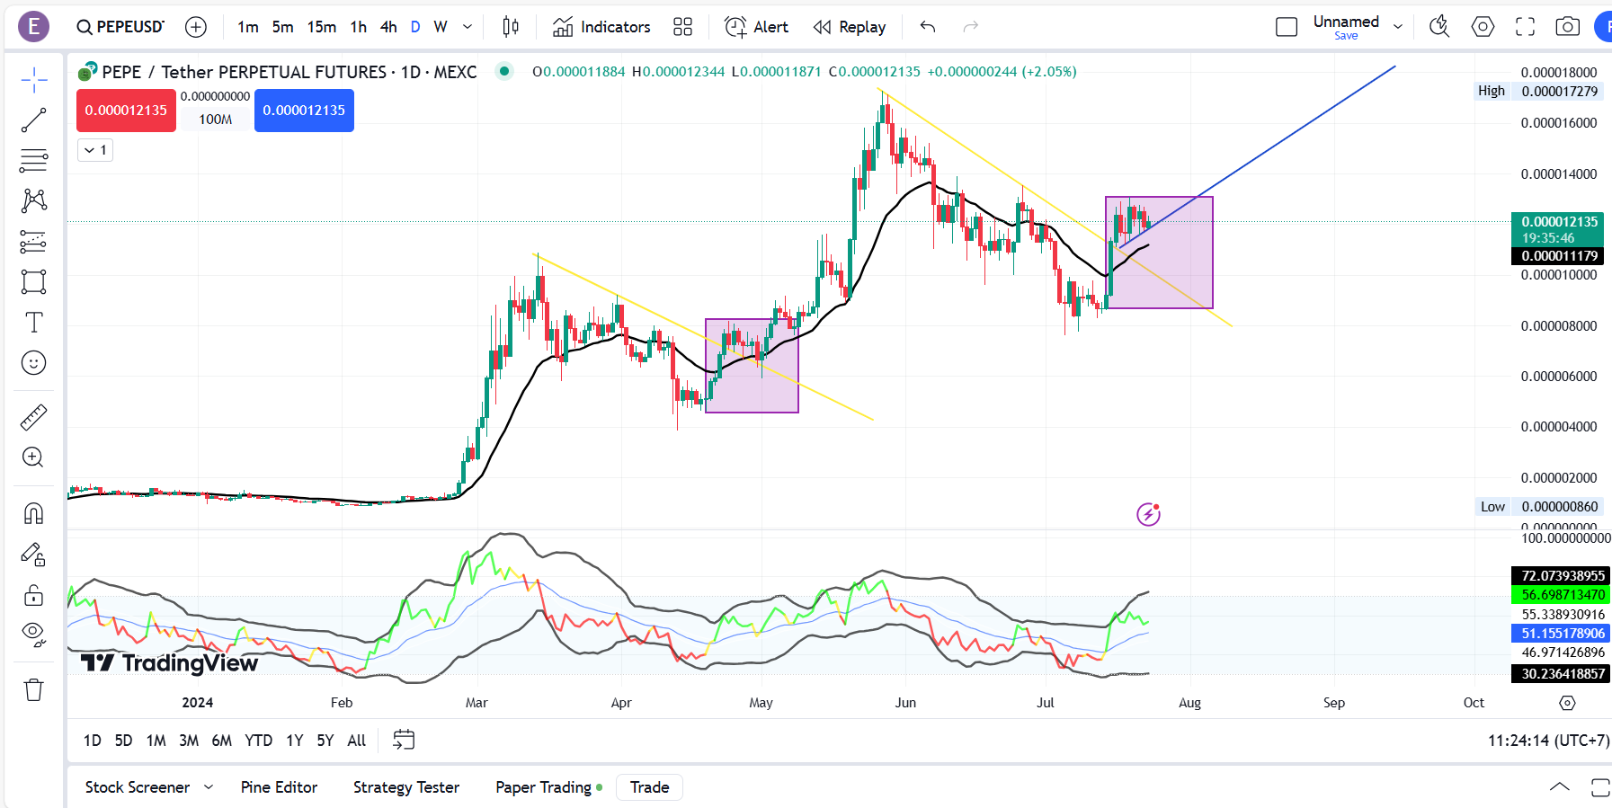Expand the Stock Screener dropdown arrow
1612x808 pixels.
tap(209, 787)
